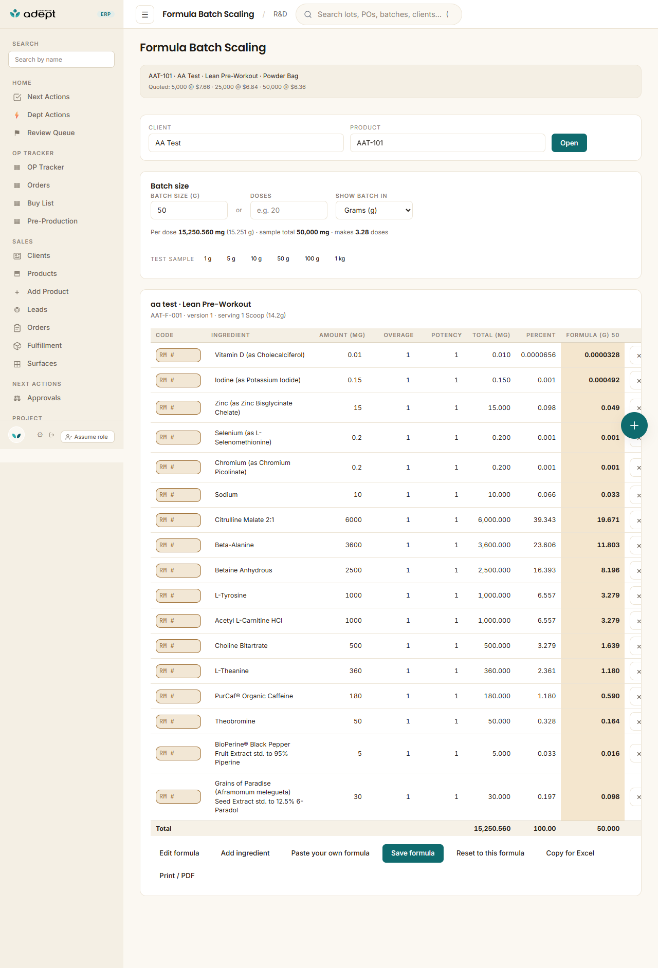Click the RM # code field for Sodium

coord(178,495)
